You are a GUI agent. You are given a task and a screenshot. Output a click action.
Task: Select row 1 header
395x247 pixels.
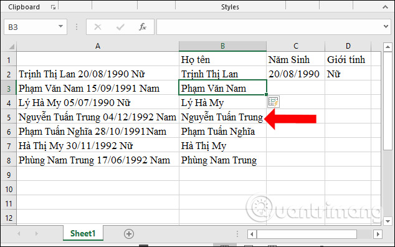(x=9, y=60)
